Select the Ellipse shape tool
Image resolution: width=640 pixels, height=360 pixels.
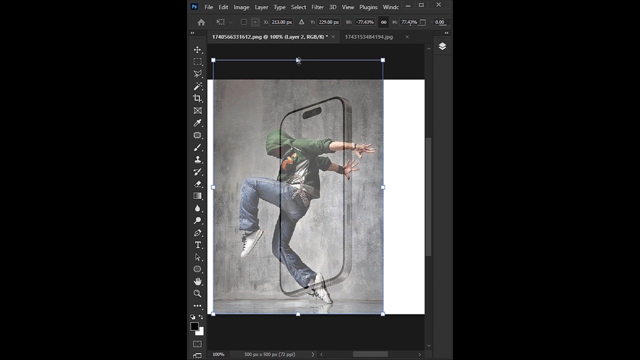click(197, 269)
